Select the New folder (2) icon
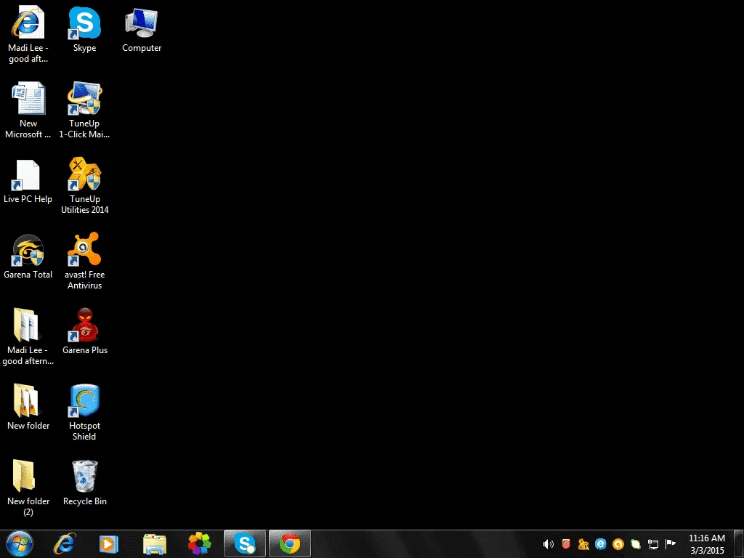This screenshot has width=744, height=558. (28, 488)
